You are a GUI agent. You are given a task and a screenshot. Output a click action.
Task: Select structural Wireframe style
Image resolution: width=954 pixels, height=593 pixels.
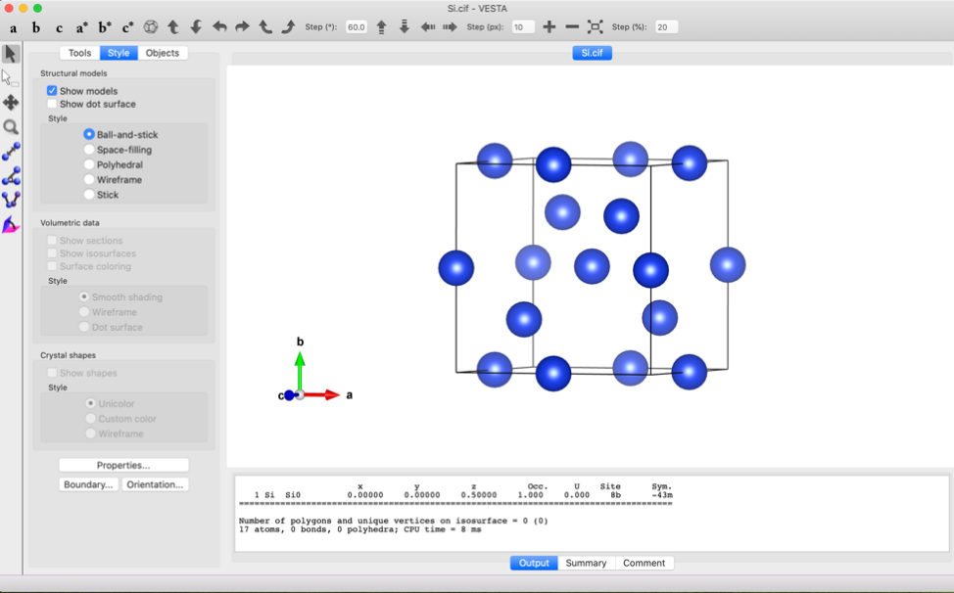coord(89,180)
